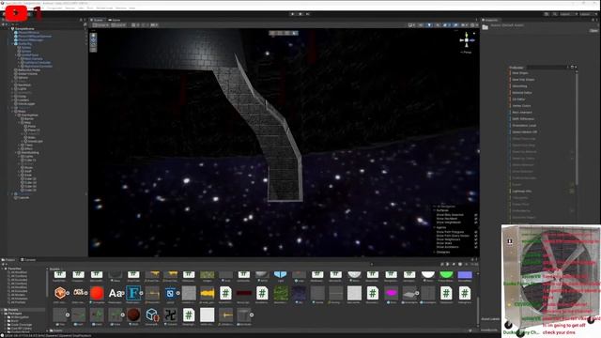
Task: Click the Pause button in top toolbar
Action: tap(300, 14)
